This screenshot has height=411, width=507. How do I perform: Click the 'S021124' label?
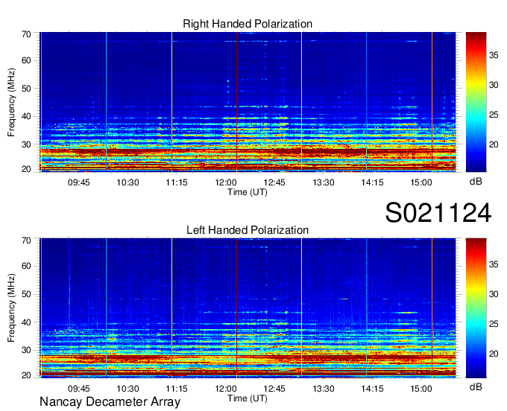(x=438, y=213)
